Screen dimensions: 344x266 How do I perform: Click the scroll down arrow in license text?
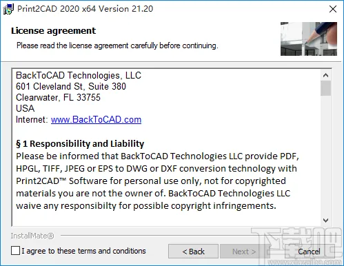325,221
